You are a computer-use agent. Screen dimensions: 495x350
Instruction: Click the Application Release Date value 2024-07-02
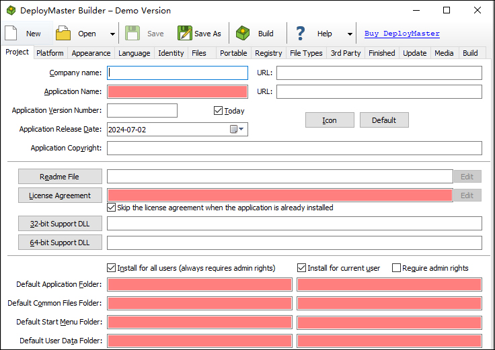point(127,130)
